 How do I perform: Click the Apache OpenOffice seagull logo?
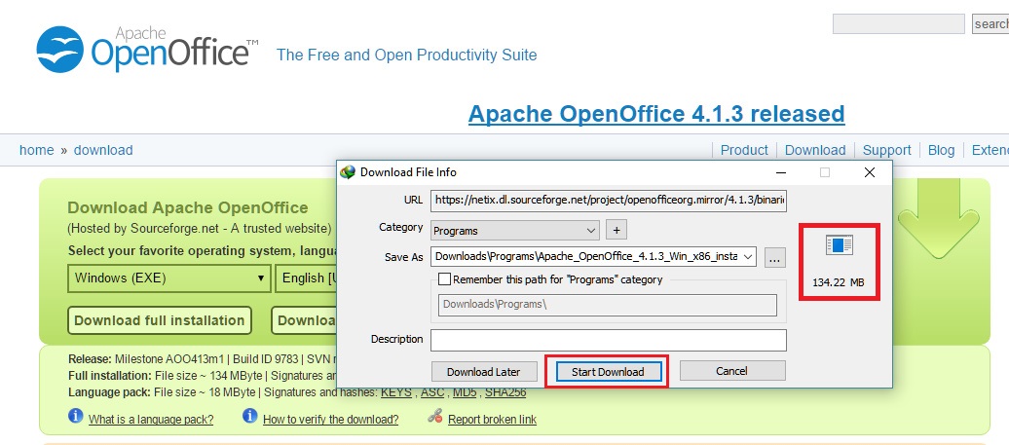click(x=59, y=49)
